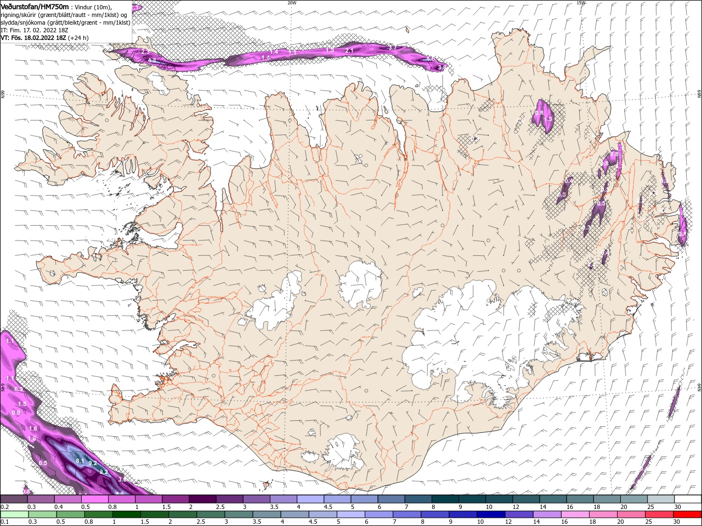The image size is (702, 526).
Task: Pick the white top-row swatch labeled 30
Action: pos(688,499)
